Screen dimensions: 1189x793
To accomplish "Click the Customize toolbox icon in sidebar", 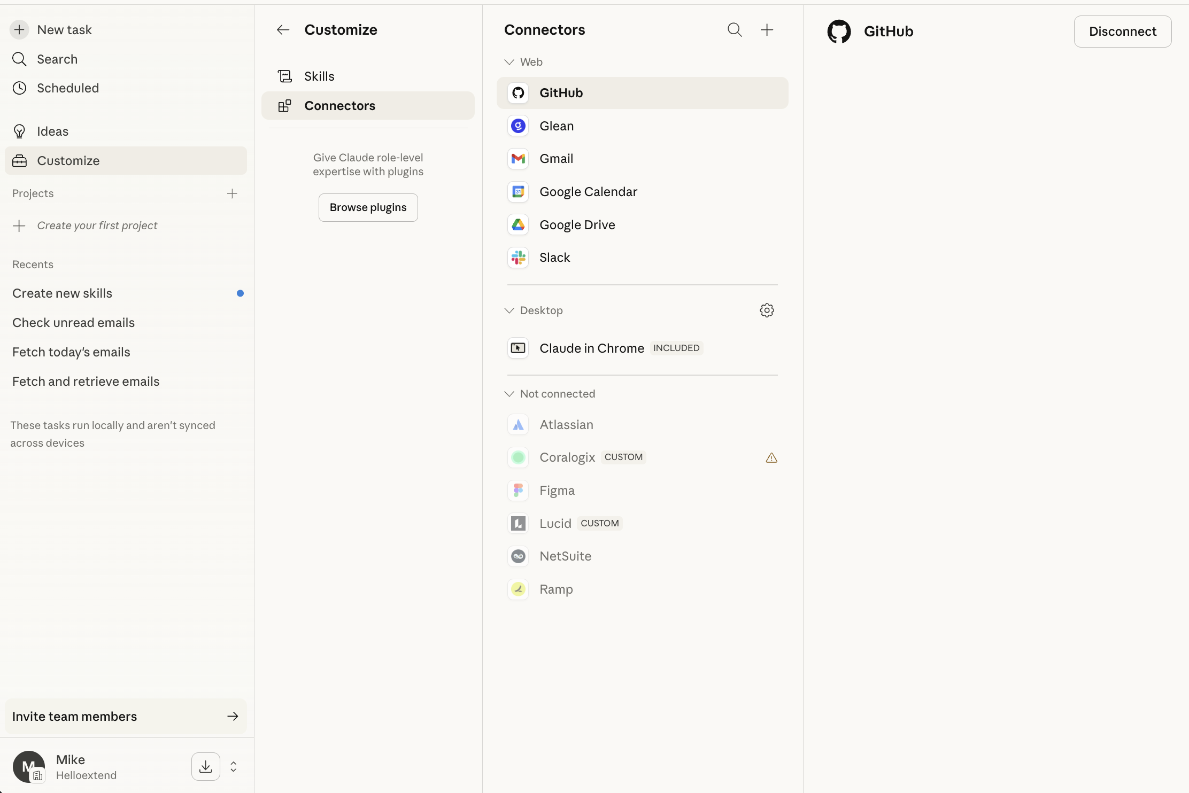I will [19, 161].
